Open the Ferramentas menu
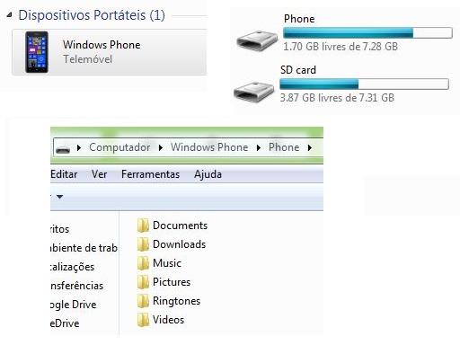 pyautogui.click(x=150, y=174)
